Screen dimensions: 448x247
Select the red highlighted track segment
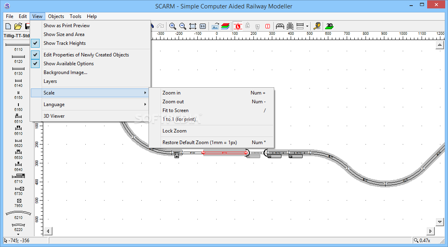[225, 153]
